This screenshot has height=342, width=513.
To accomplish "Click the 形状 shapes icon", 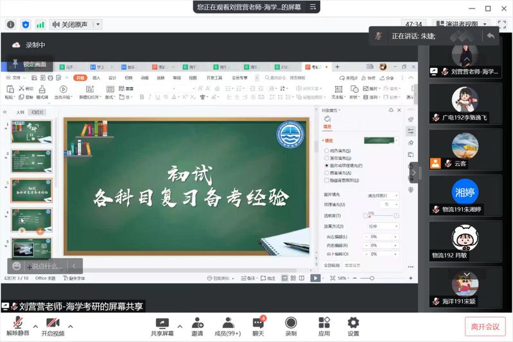I will (354, 89).
